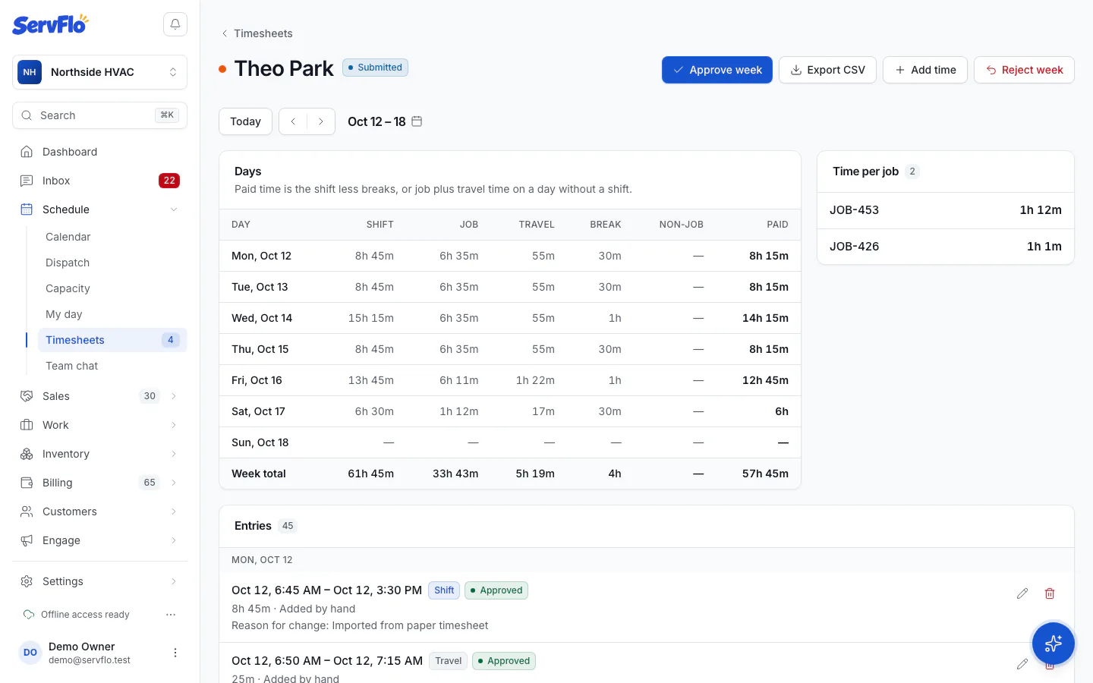1093x683 pixels.
Task: Expand the Sales section
Action: pyautogui.click(x=174, y=396)
